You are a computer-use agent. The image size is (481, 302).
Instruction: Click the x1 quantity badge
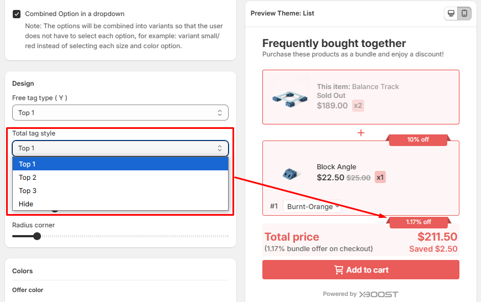click(380, 178)
